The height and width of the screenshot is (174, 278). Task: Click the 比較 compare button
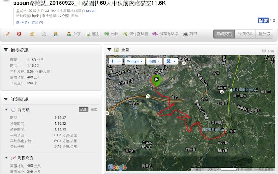click(111, 34)
